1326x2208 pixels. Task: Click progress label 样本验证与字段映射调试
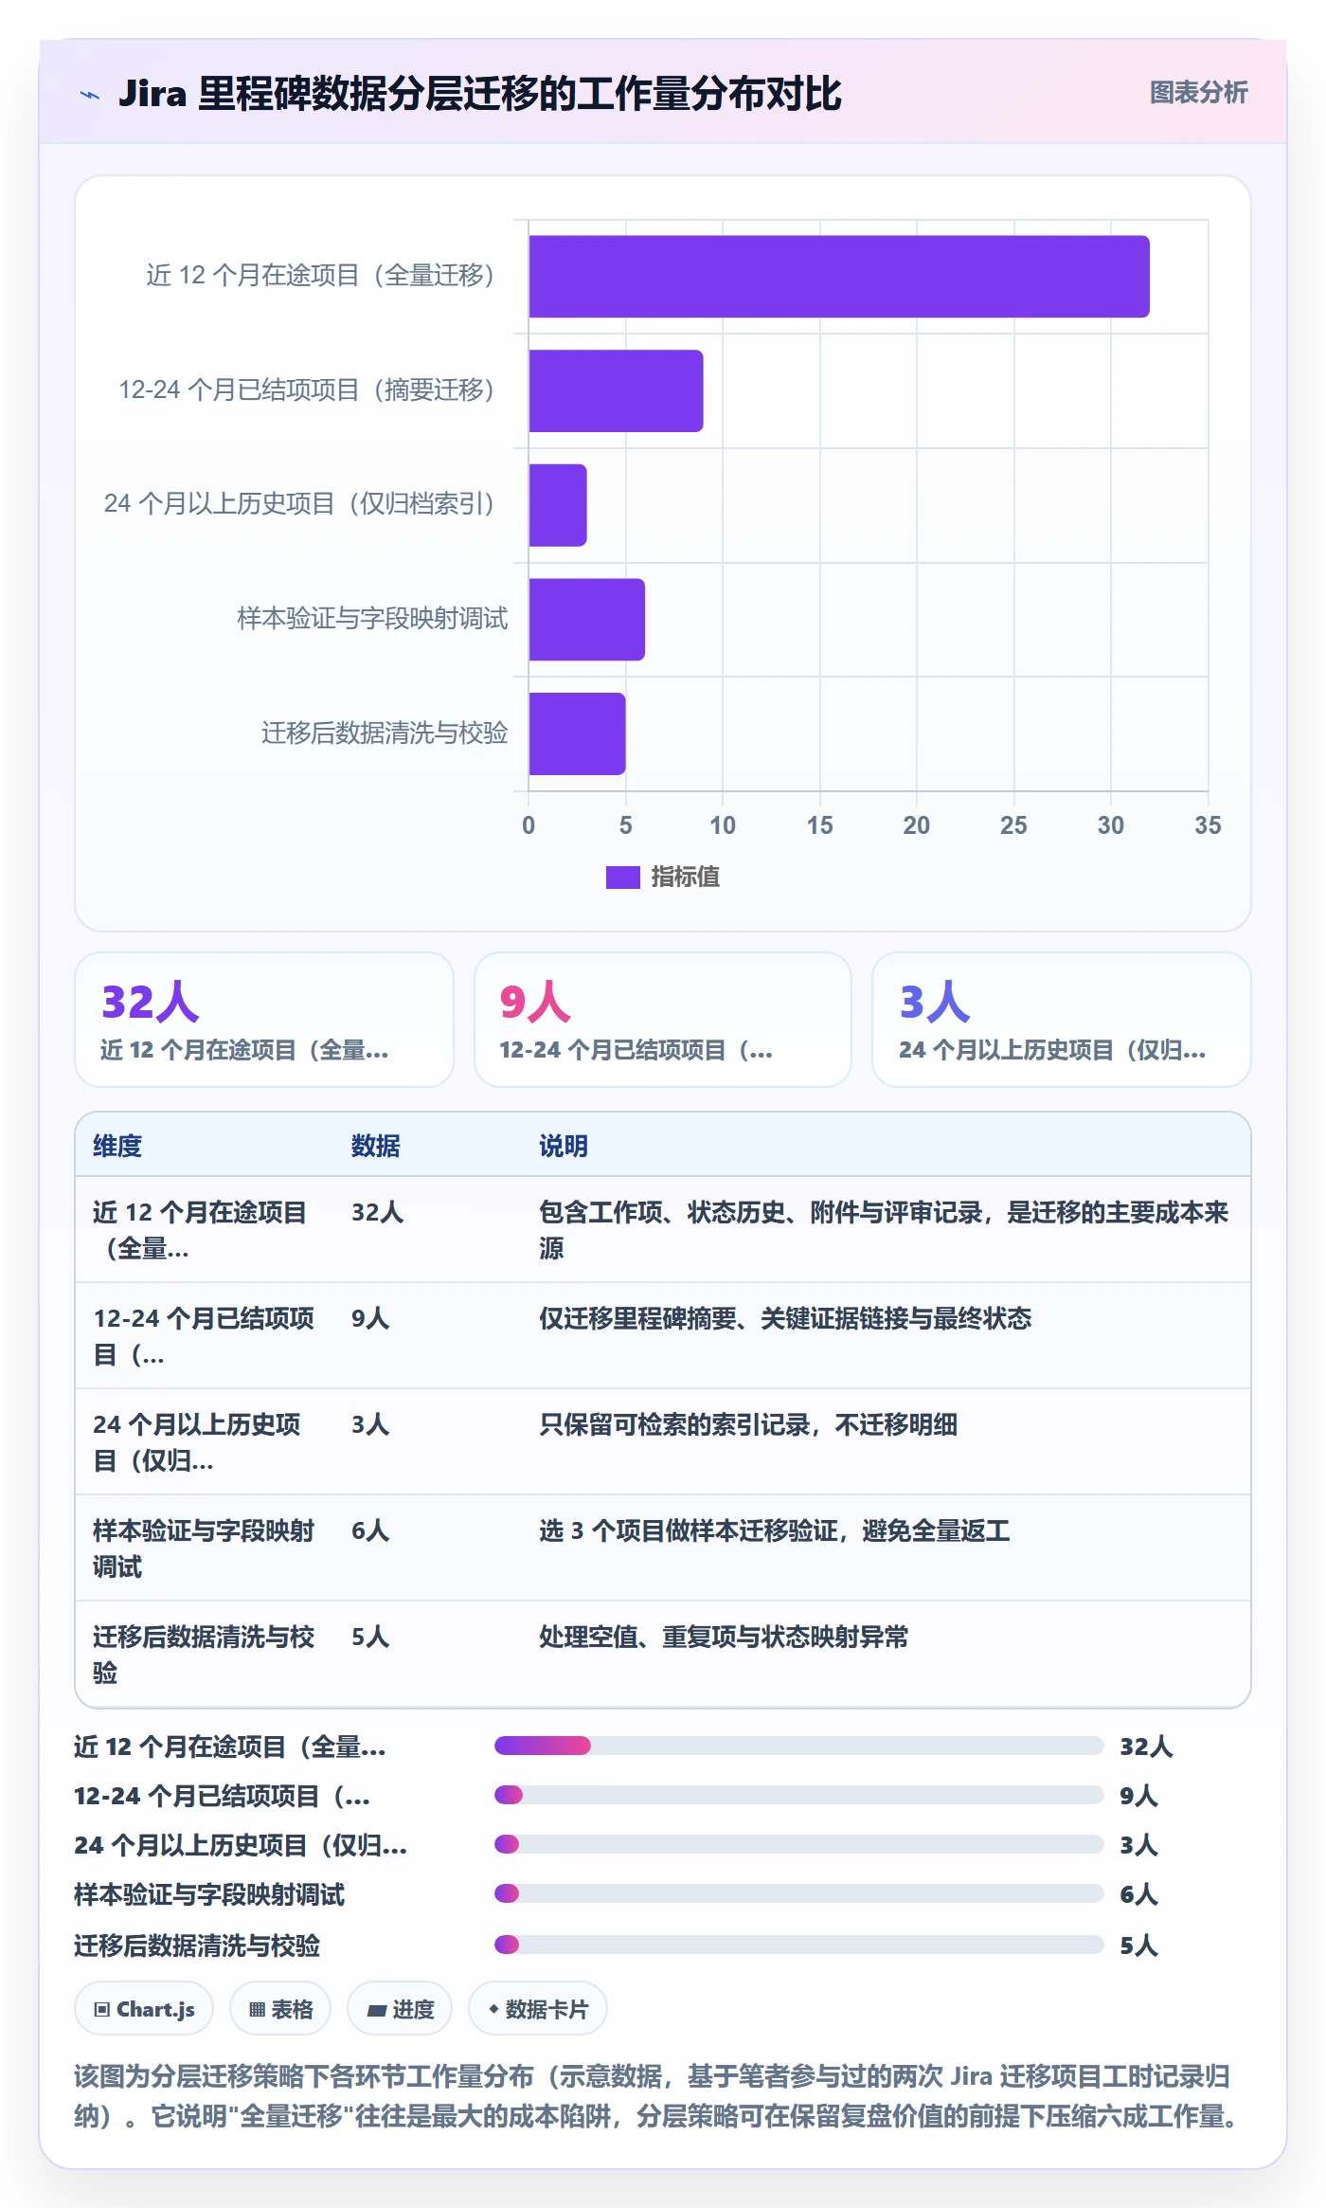coord(209,1894)
